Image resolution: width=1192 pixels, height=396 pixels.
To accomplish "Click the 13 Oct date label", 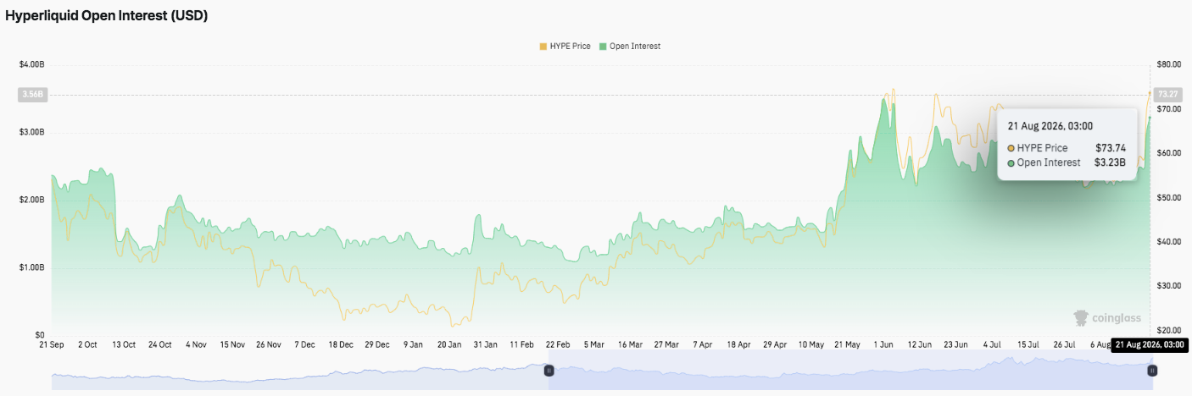I will pyautogui.click(x=124, y=345).
